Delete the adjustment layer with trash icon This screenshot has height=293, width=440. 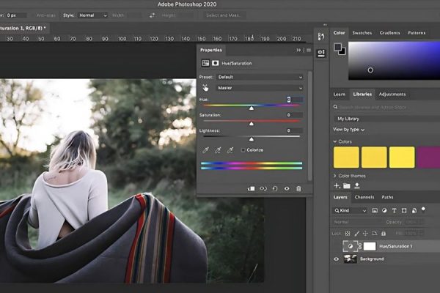298,188
